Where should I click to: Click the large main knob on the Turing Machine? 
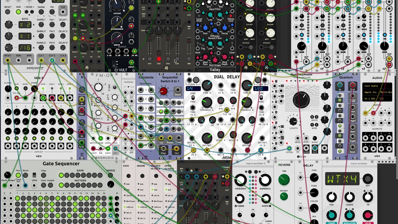click(x=301, y=100)
